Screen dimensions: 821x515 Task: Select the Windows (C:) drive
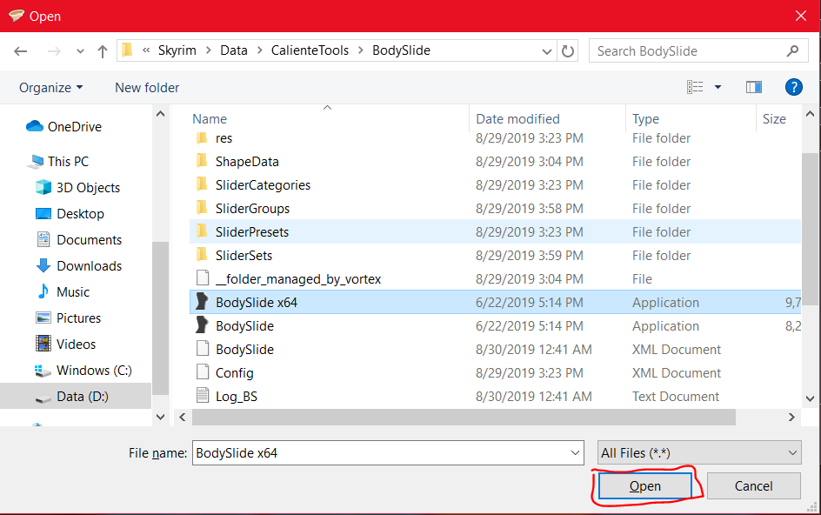pyautogui.click(x=83, y=371)
